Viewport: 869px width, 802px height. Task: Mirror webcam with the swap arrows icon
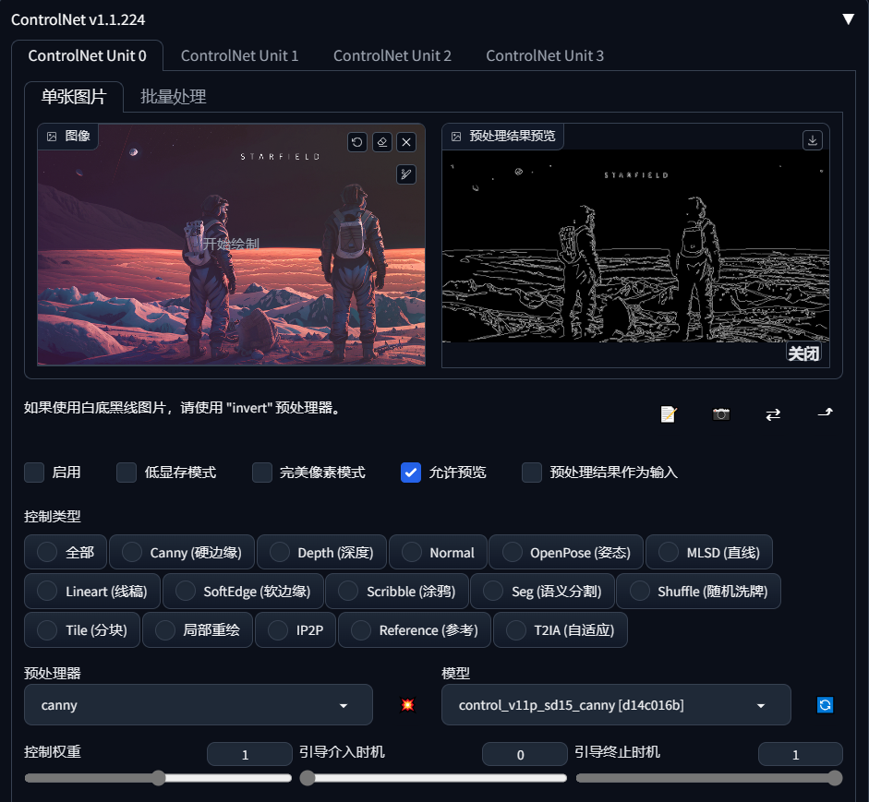(x=773, y=413)
